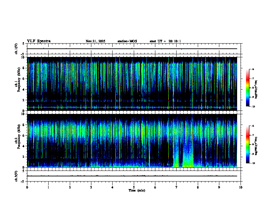Select the date "Nov.21, 2025"
This screenshot has height=210, width=271.
[95, 41]
